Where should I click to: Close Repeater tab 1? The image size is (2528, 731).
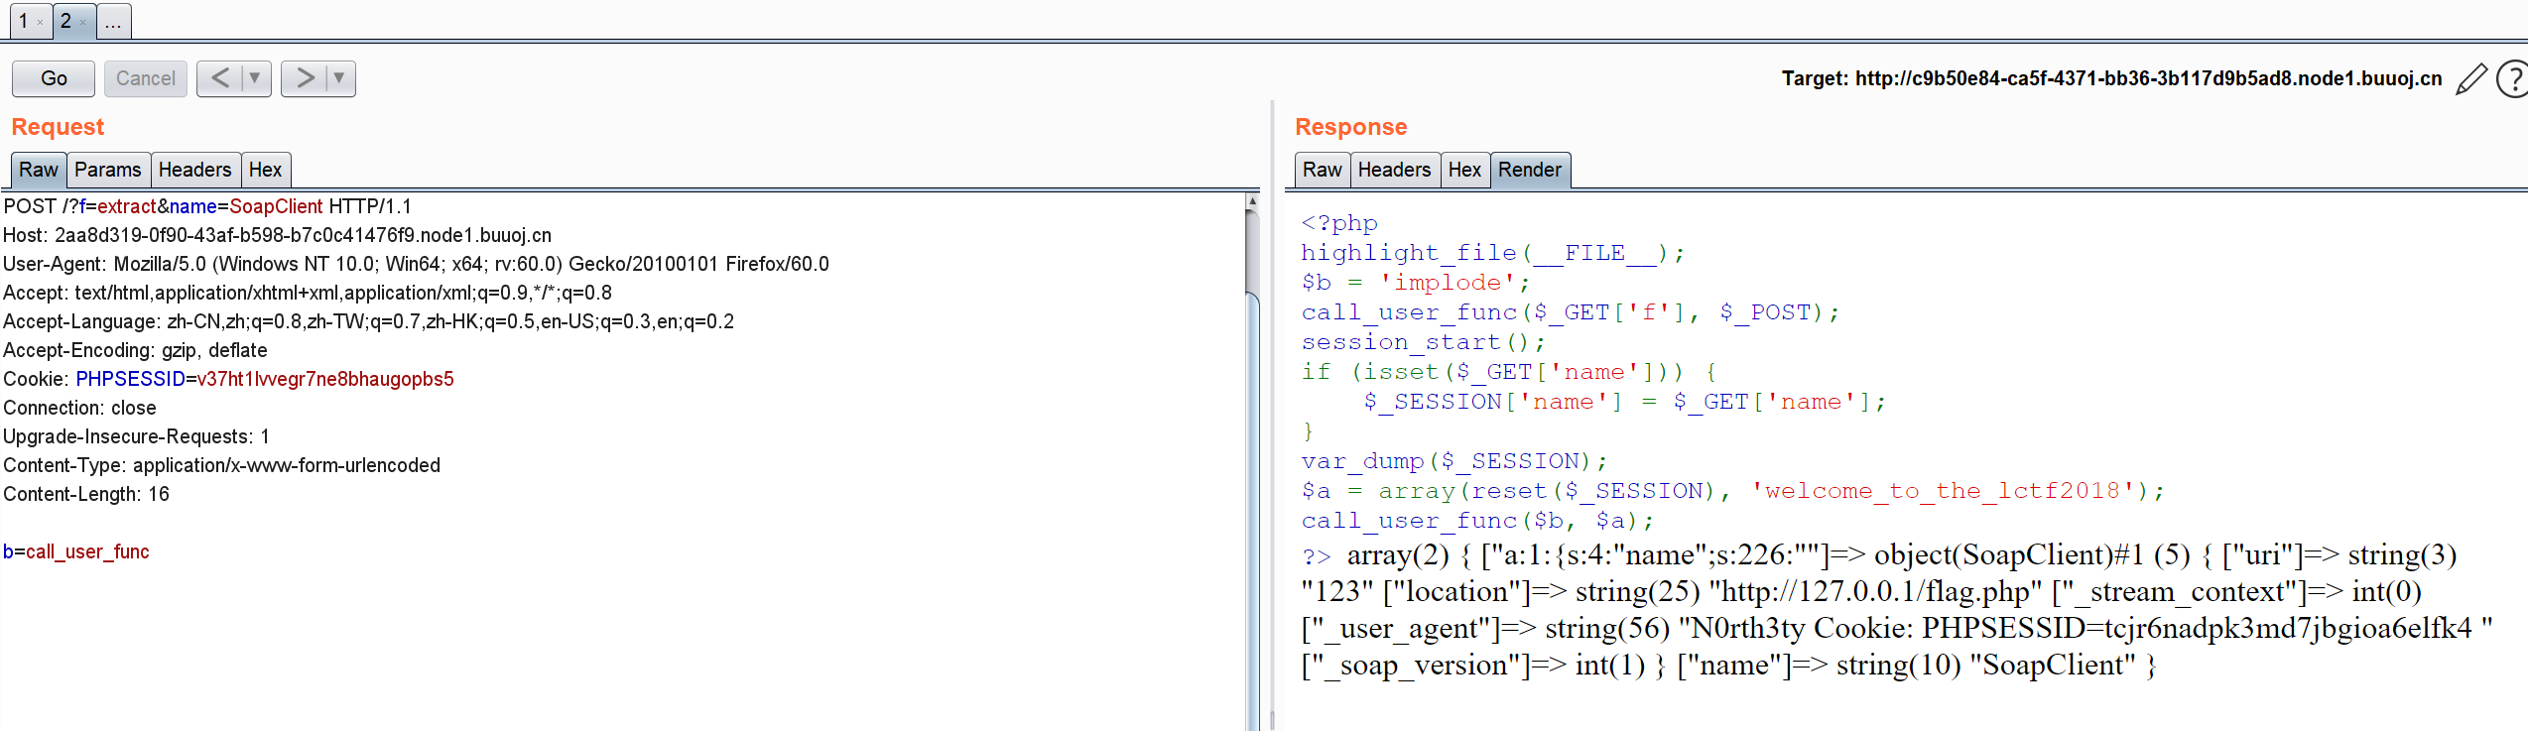[x=40, y=22]
